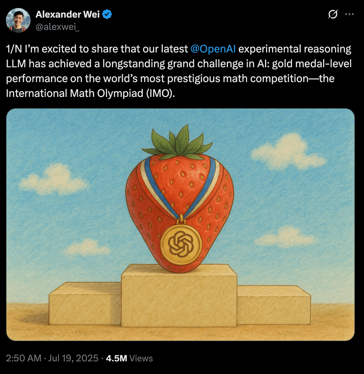Image resolution: width=364 pixels, height=374 pixels.
Task: Open the three-dot more options menu
Action: (x=349, y=14)
